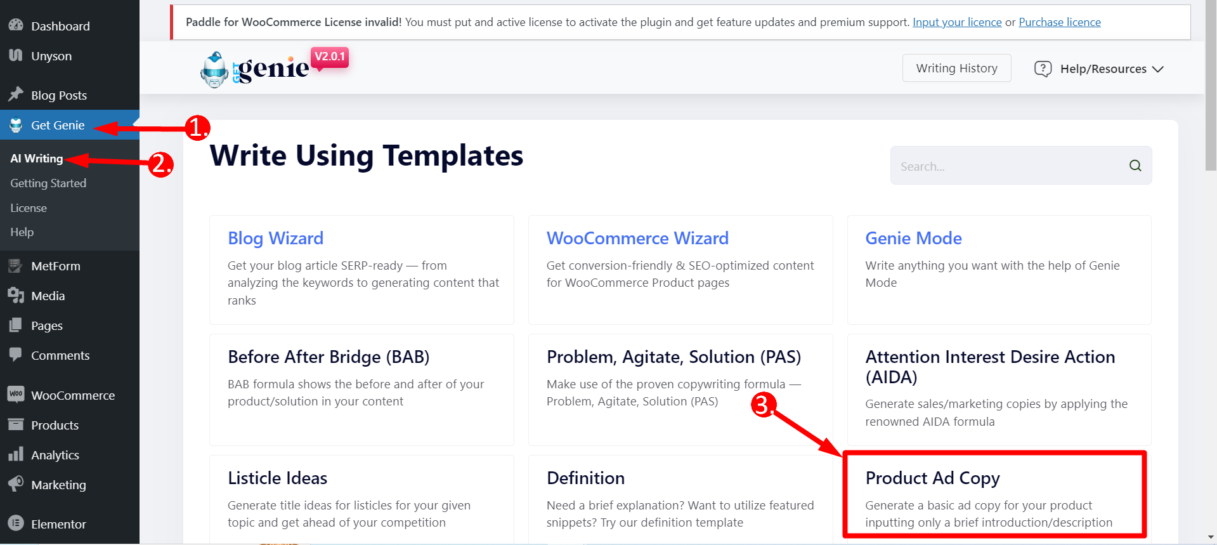Follow the Purchase licence link
Viewport: 1217px width, 545px height.
[x=1060, y=22]
